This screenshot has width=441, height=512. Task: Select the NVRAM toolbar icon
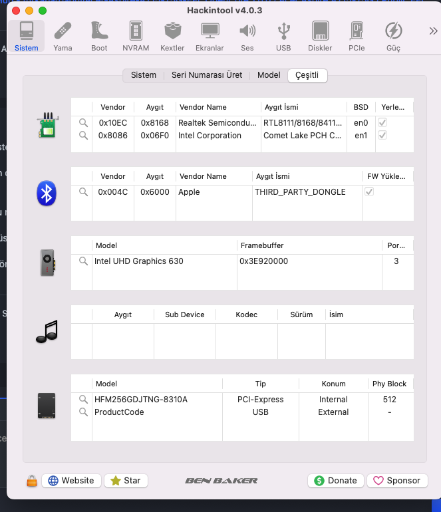pos(136,36)
